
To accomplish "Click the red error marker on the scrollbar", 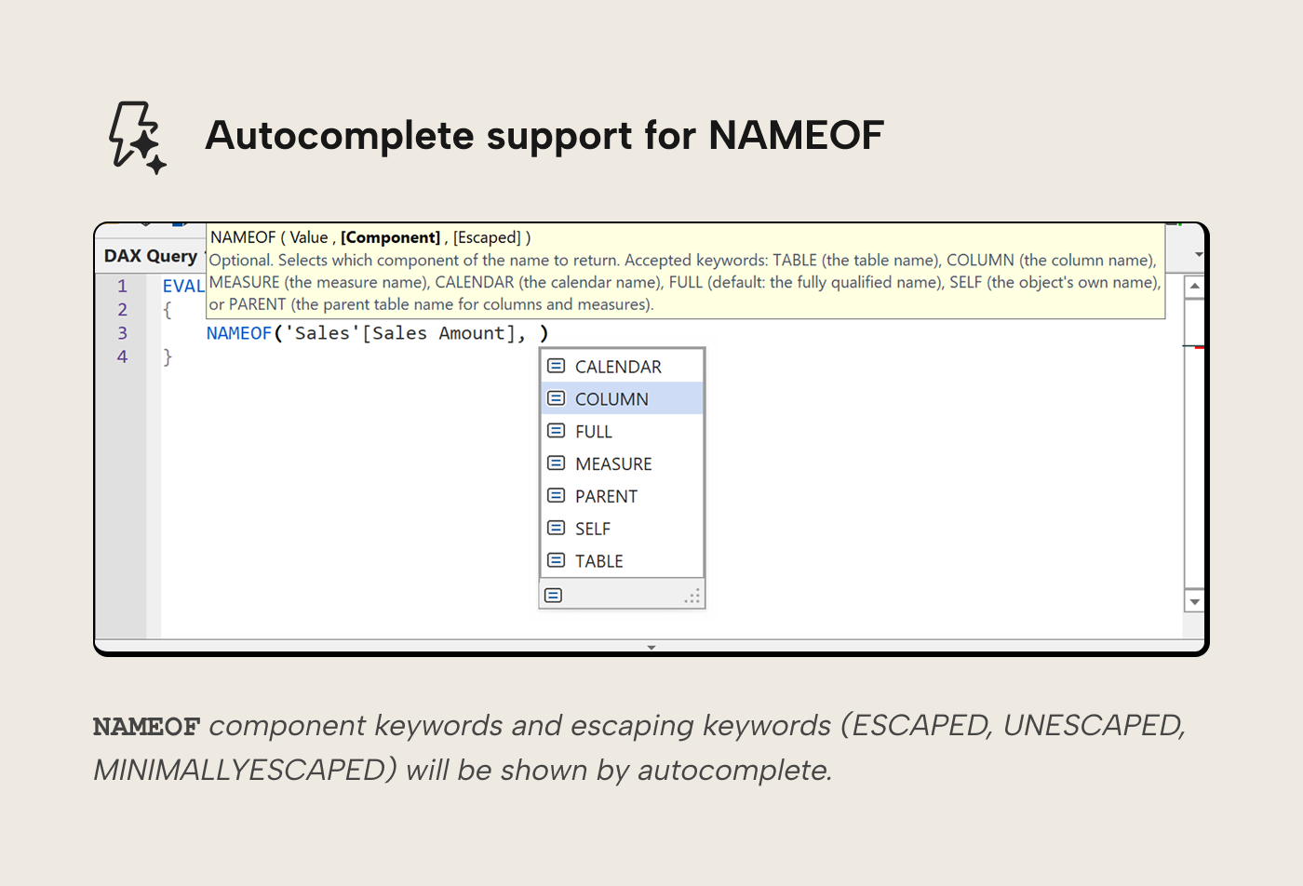I will [1200, 347].
